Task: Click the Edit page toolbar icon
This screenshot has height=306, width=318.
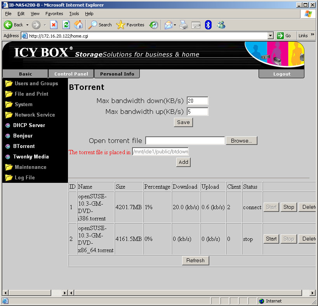Action: pyautogui.click(x=196, y=25)
